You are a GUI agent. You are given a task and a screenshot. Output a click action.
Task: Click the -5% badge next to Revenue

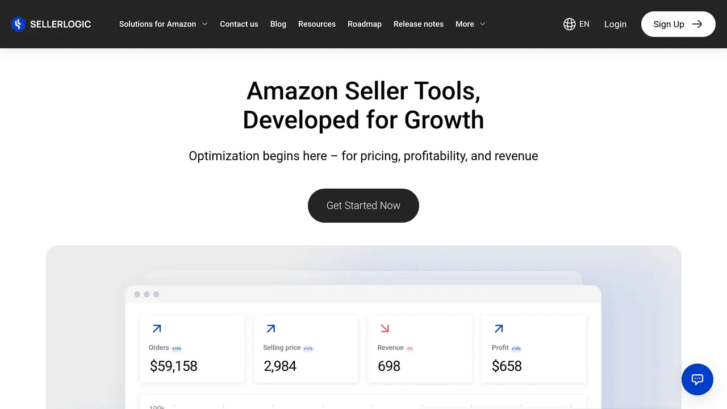pos(410,349)
